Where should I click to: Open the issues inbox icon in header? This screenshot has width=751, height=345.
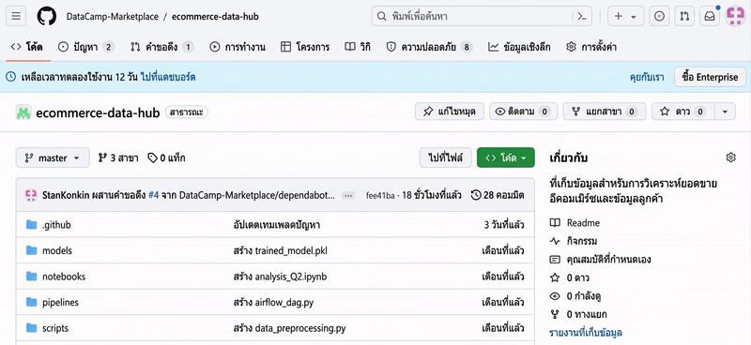coord(660,16)
